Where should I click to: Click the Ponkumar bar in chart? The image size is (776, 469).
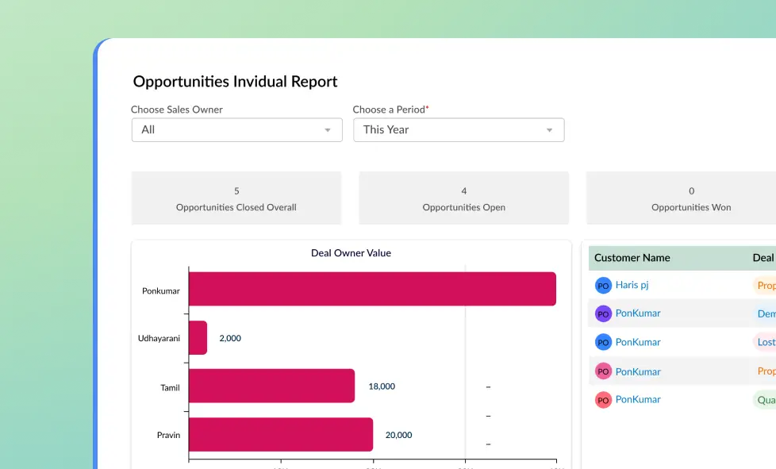[x=371, y=289]
